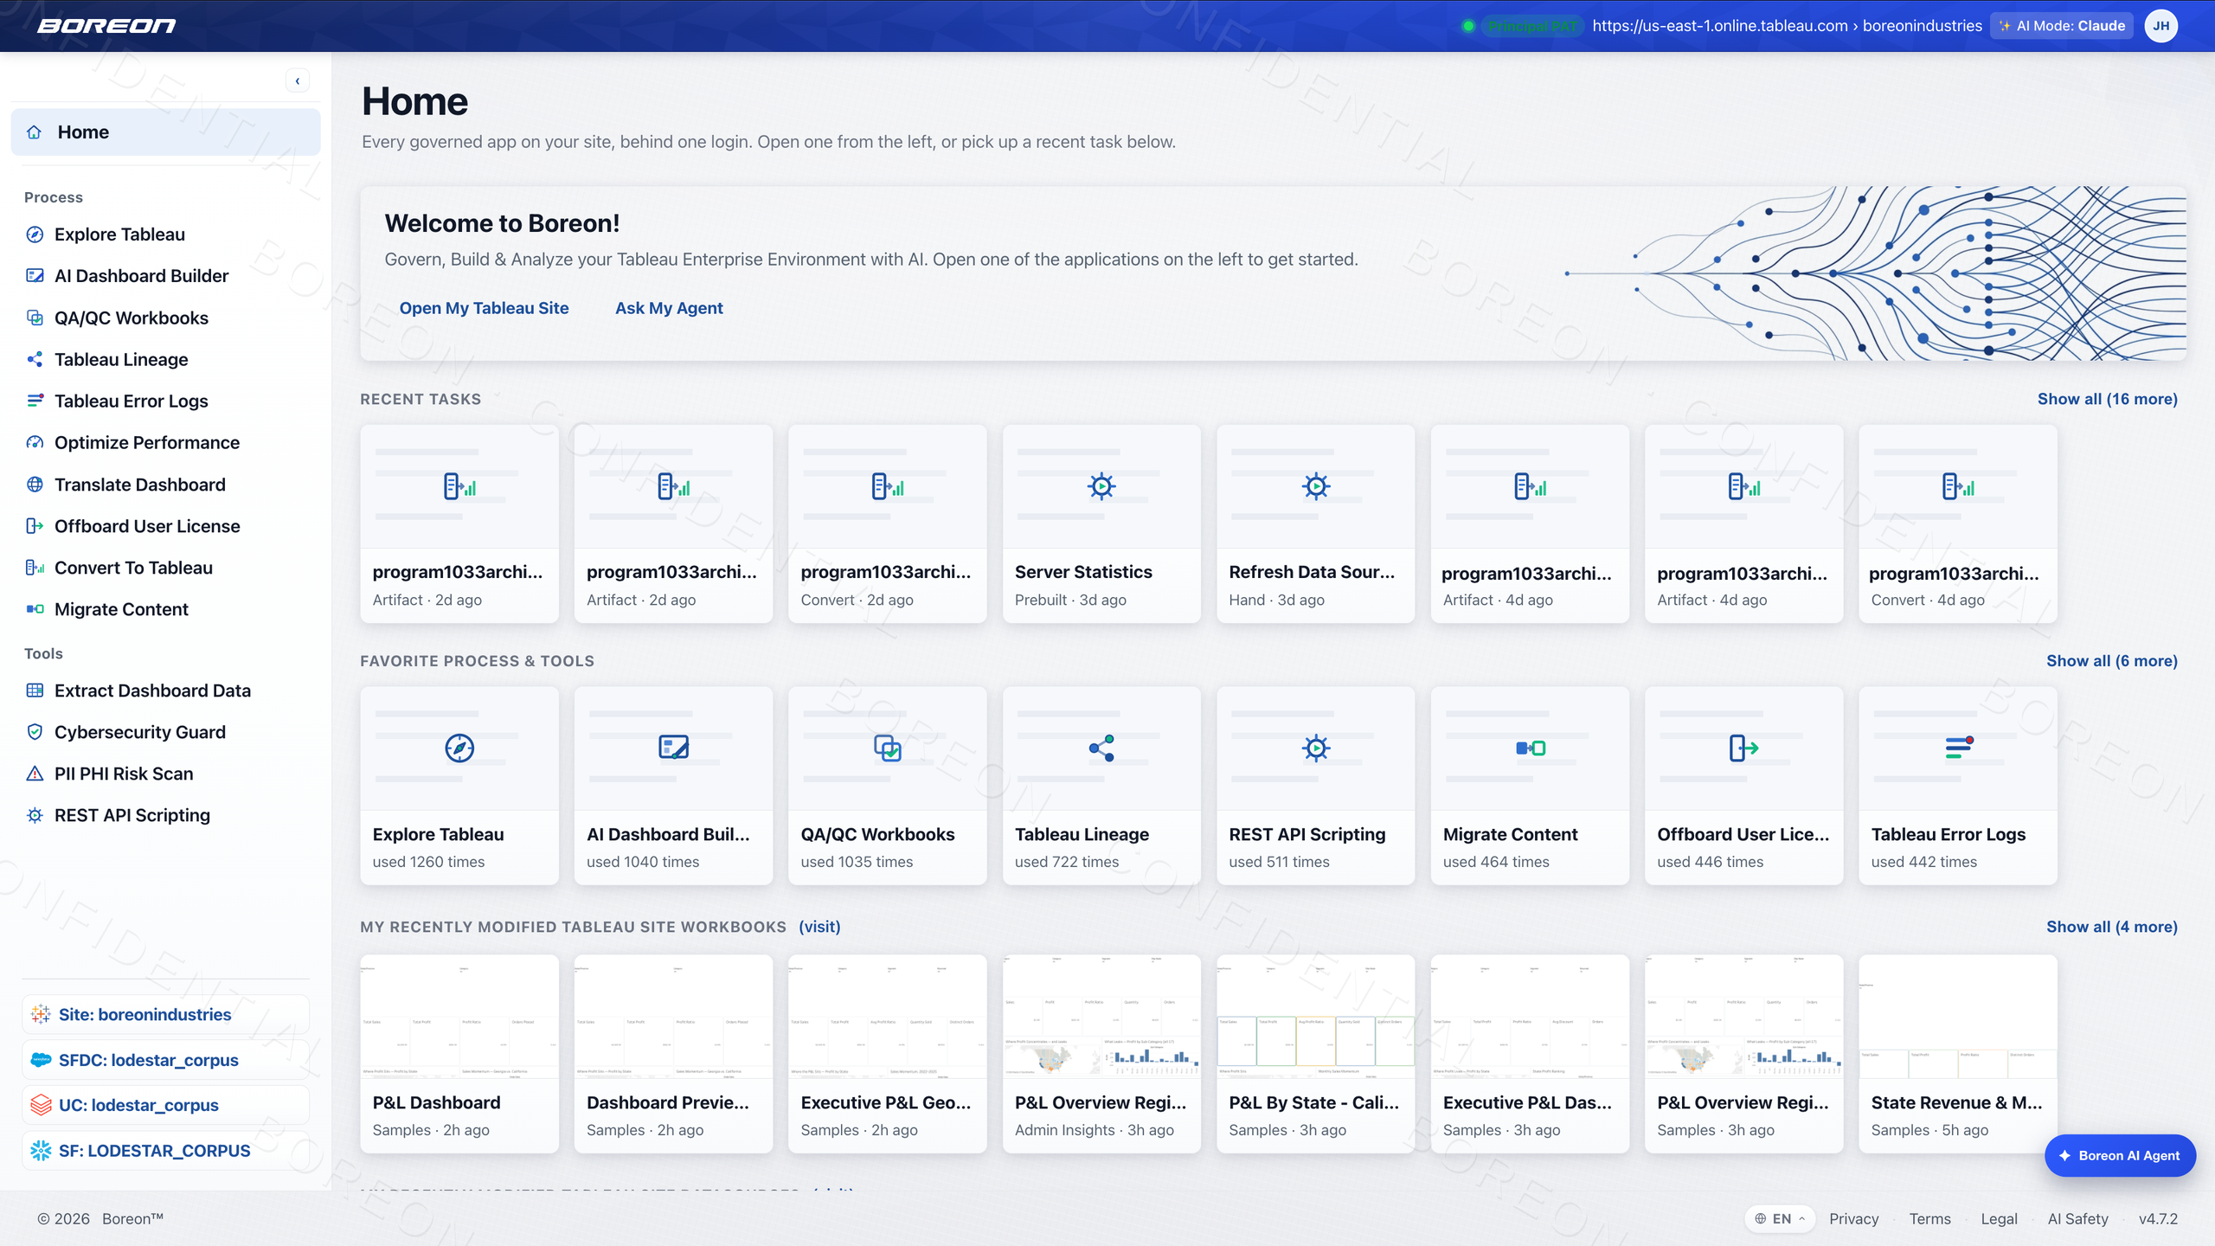Click the Tableau Error Logs sidebar icon
This screenshot has width=2215, height=1246.
pyautogui.click(x=35, y=401)
